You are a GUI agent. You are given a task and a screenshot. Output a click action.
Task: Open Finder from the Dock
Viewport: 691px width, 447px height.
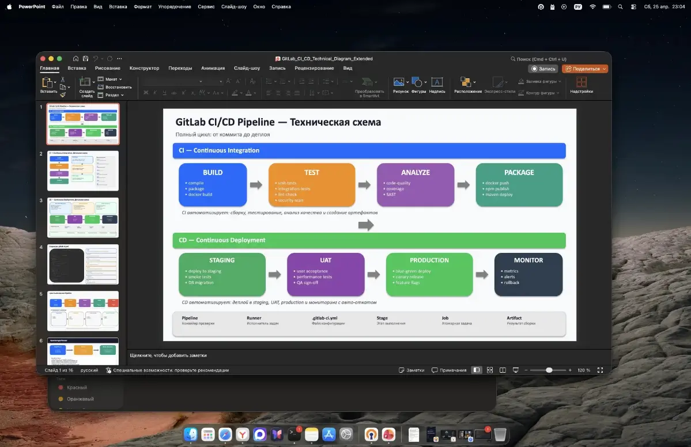tap(190, 435)
